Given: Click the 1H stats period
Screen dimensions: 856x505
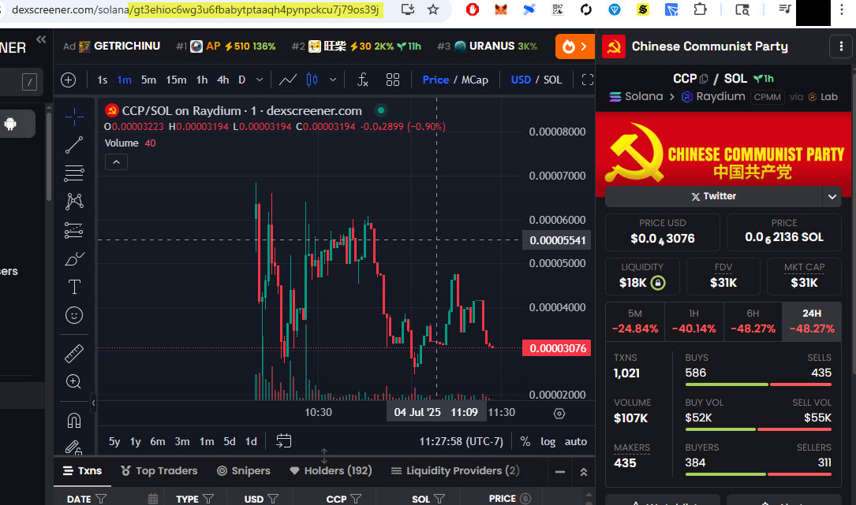Looking at the screenshot, I should [693, 321].
